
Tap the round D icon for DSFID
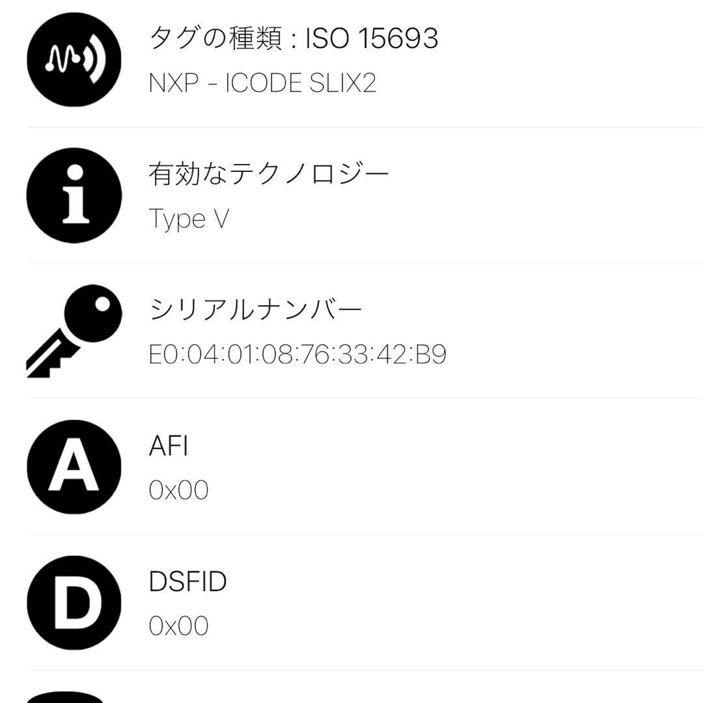[x=74, y=603]
